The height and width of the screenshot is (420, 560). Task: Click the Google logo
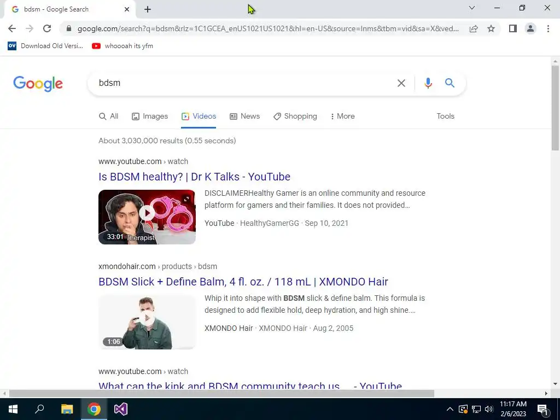(x=38, y=84)
